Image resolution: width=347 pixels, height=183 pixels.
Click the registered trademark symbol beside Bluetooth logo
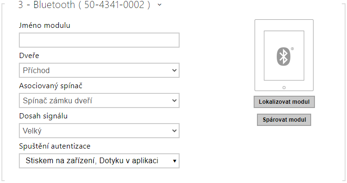pos(292,49)
